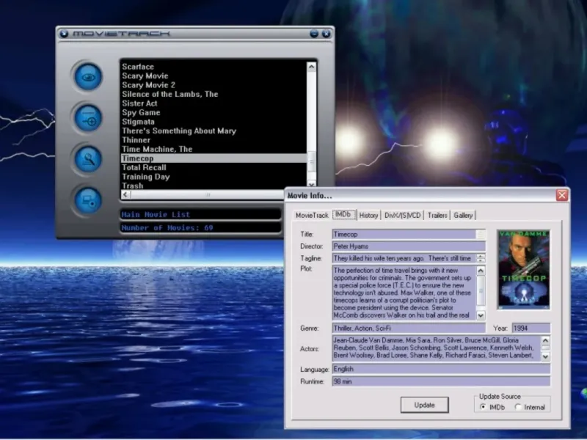Open the History tab
Viewport: 587px width, 440px height.
pos(368,215)
